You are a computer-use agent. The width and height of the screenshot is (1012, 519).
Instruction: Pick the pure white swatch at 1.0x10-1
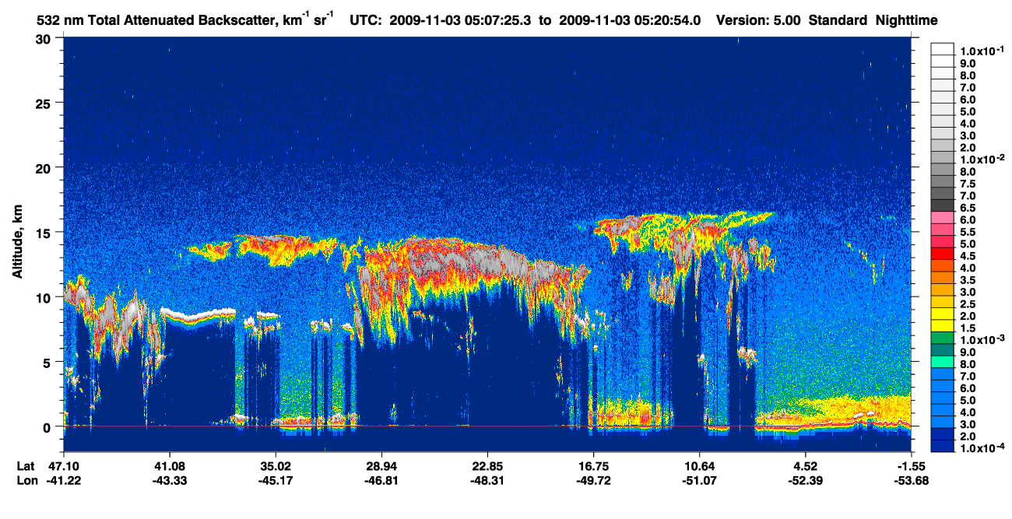coord(943,48)
